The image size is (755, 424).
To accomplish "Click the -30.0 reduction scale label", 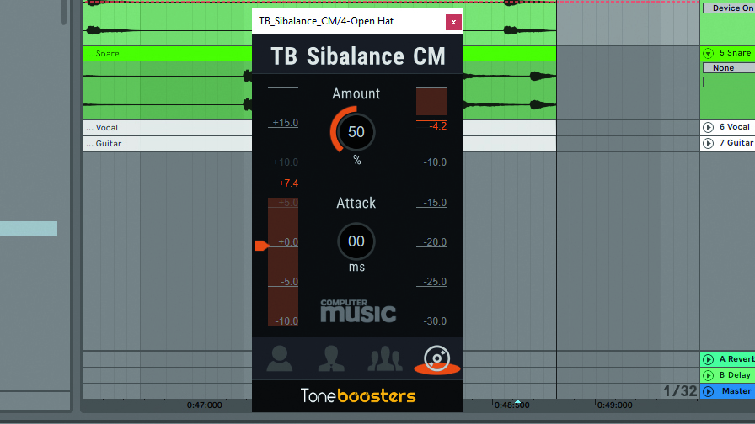I will pyautogui.click(x=434, y=321).
